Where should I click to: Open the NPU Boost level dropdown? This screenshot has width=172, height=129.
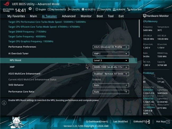(111, 60)
